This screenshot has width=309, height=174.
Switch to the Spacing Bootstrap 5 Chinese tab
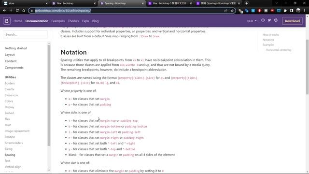[218, 3]
